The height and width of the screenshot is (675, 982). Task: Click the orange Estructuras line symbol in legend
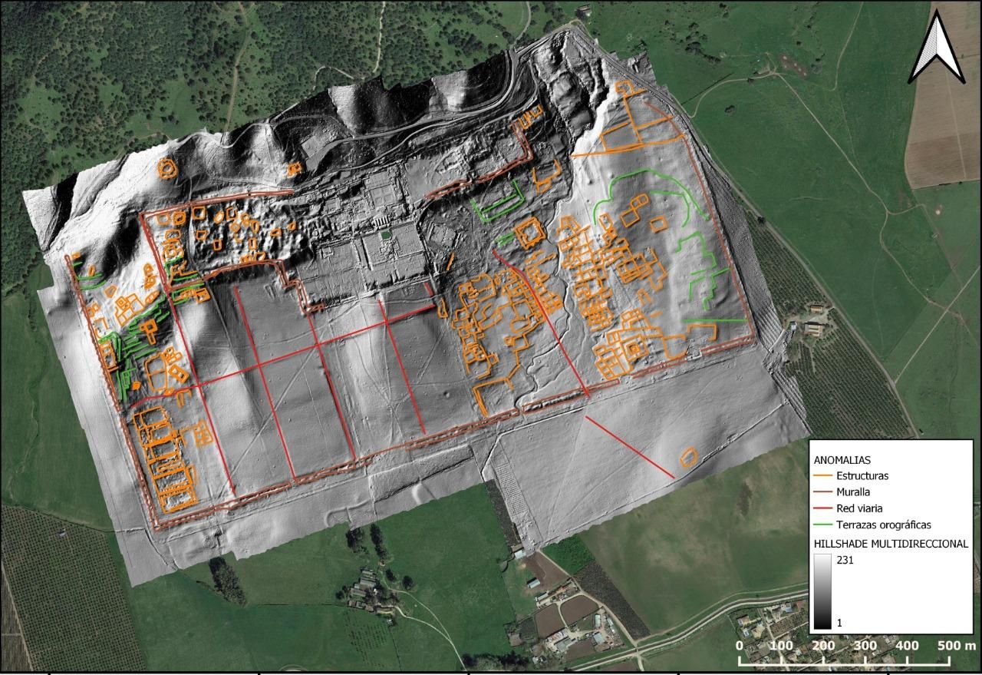[x=822, y=475]
